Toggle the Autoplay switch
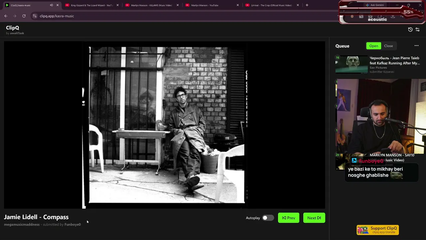The width and height of the screenshot is (426, 240). click(268, 218)
